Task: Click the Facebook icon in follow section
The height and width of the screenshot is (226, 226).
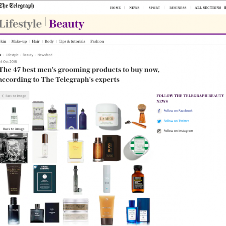Action: coord(159,111)
